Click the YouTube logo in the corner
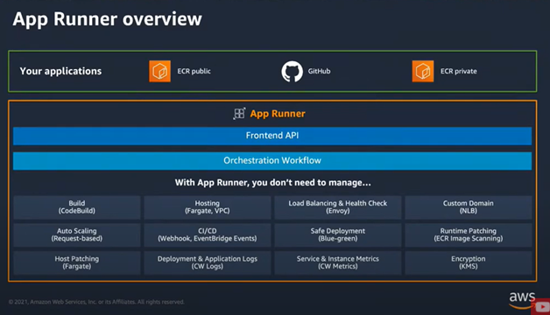This screenshot has height=315, width=550. 541,307
